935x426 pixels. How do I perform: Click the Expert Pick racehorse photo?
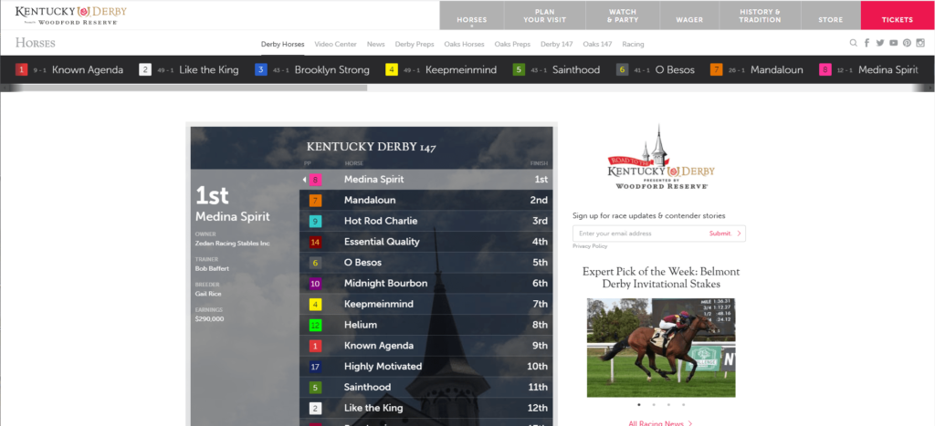click(x=661, y=348)
